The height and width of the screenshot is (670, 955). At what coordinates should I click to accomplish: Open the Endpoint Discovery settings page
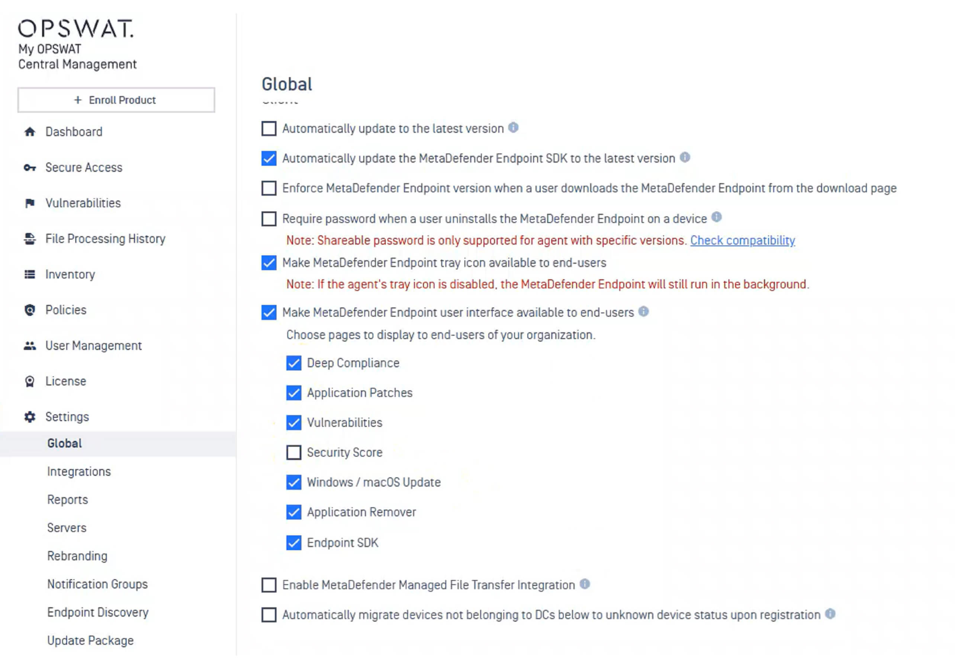point(98,613)
